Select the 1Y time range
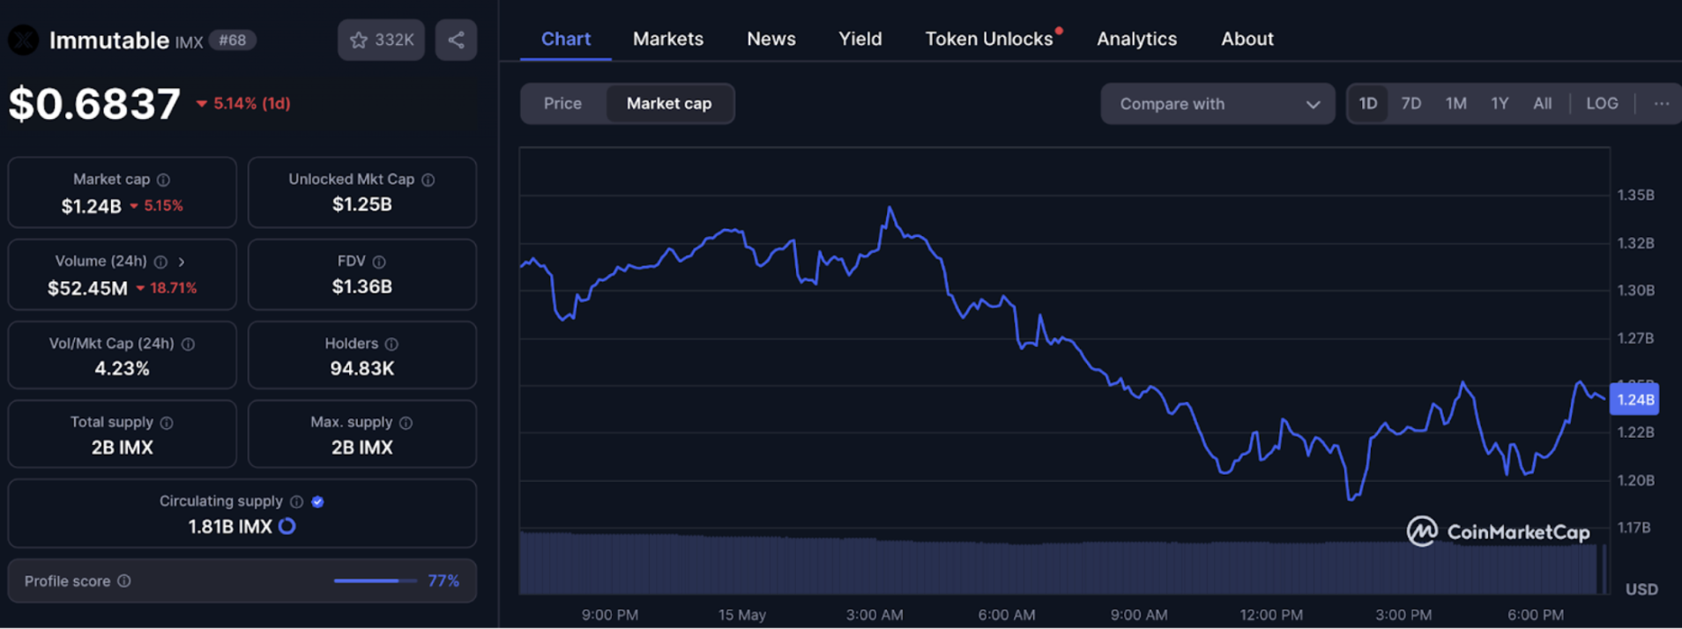The image size is (1682, 629). pos(1500,103)
